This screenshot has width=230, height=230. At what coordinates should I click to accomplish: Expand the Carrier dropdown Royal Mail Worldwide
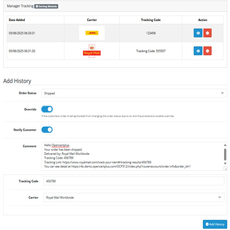[x=134, y=197]
